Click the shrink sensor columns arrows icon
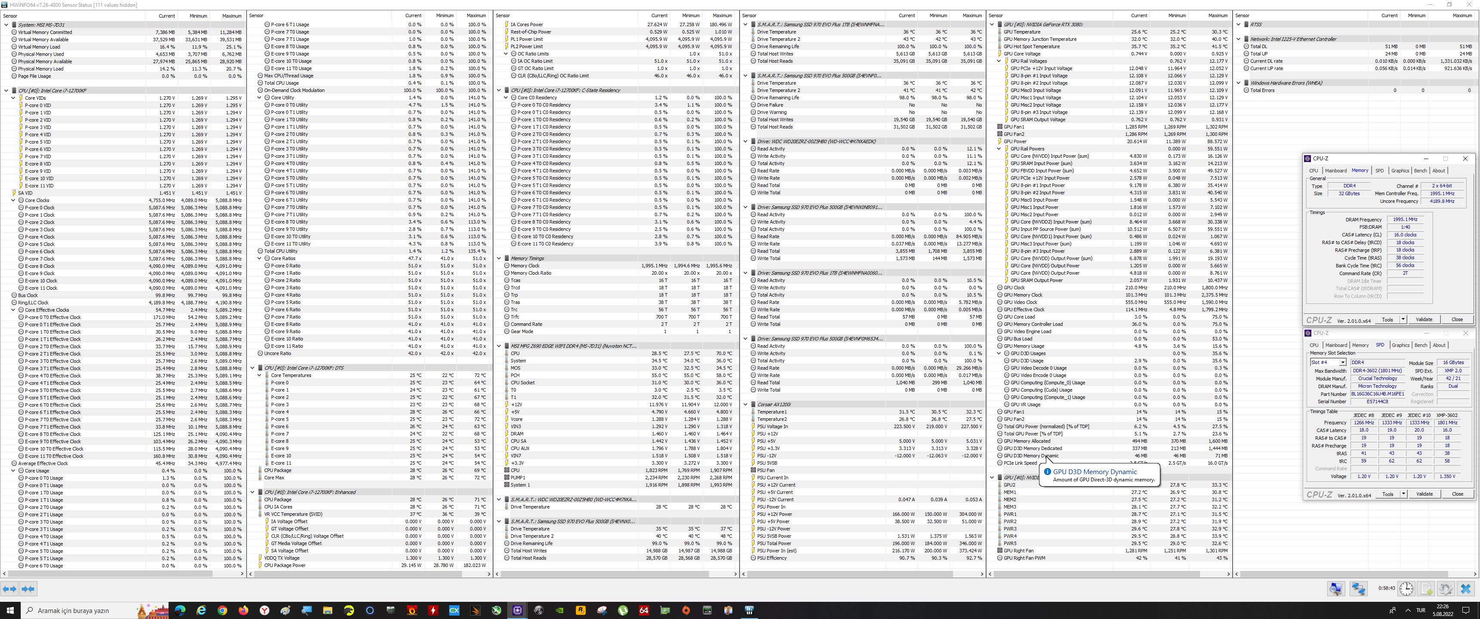Image resolution: width=1480 pixels, height=619 pixels. click(x=28, y=588)
